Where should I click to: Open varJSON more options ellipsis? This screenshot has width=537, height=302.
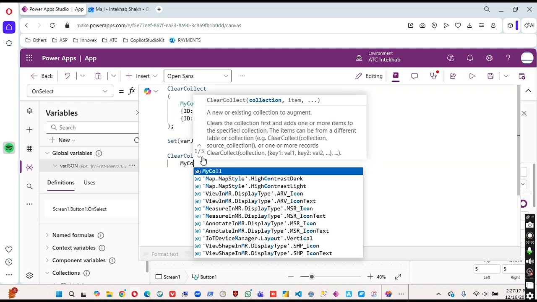132,166
